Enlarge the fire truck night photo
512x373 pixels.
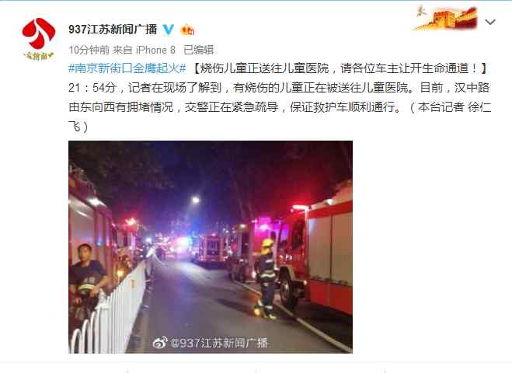click(x=211, y=247)
